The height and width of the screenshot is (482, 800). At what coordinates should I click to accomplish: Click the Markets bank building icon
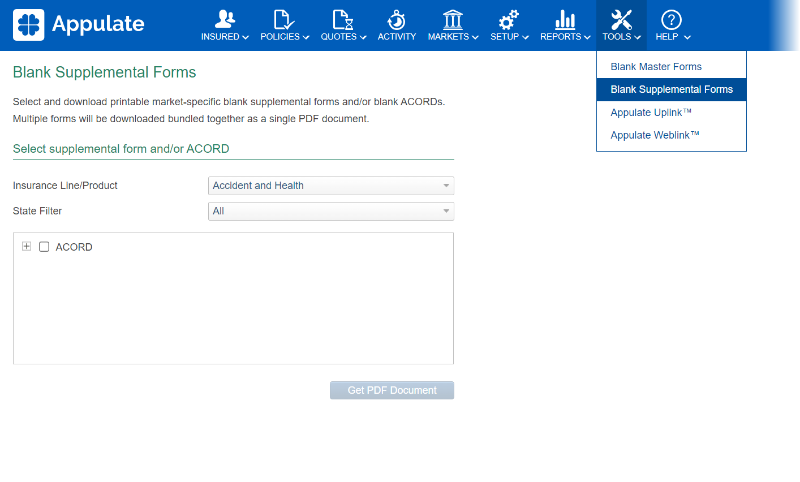coord(453,19)
